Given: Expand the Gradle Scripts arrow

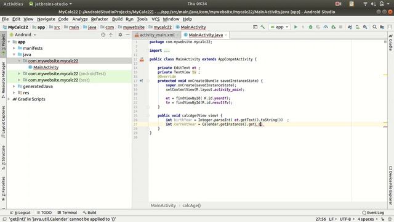Looking at the screenshot, I should pos(9,99).
